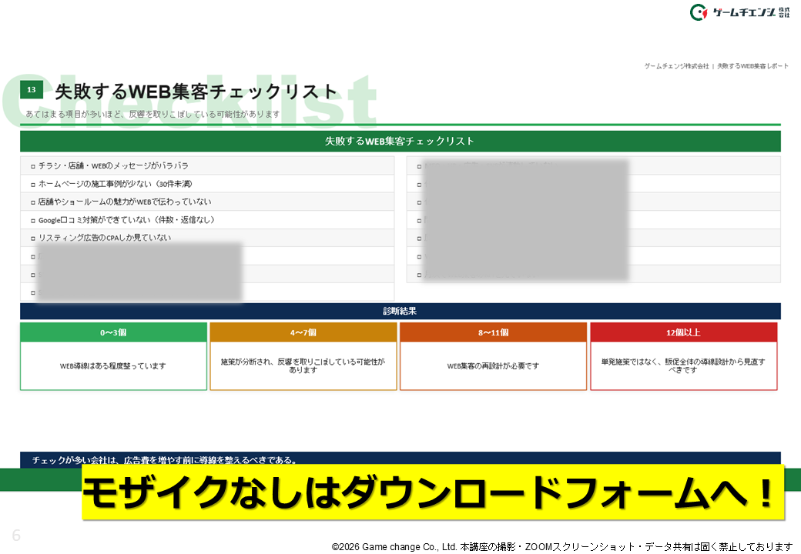This screenshot has width=801, height=554.
Task: Check the box for ホームページの施工事例が少ない
Action: click(33, 184)
